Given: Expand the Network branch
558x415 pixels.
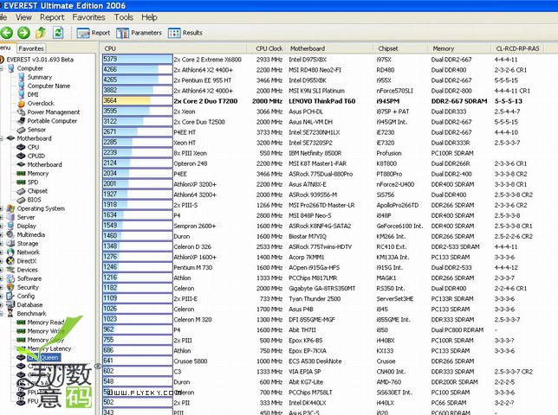Looking at the screenshot, I should 2,252.
